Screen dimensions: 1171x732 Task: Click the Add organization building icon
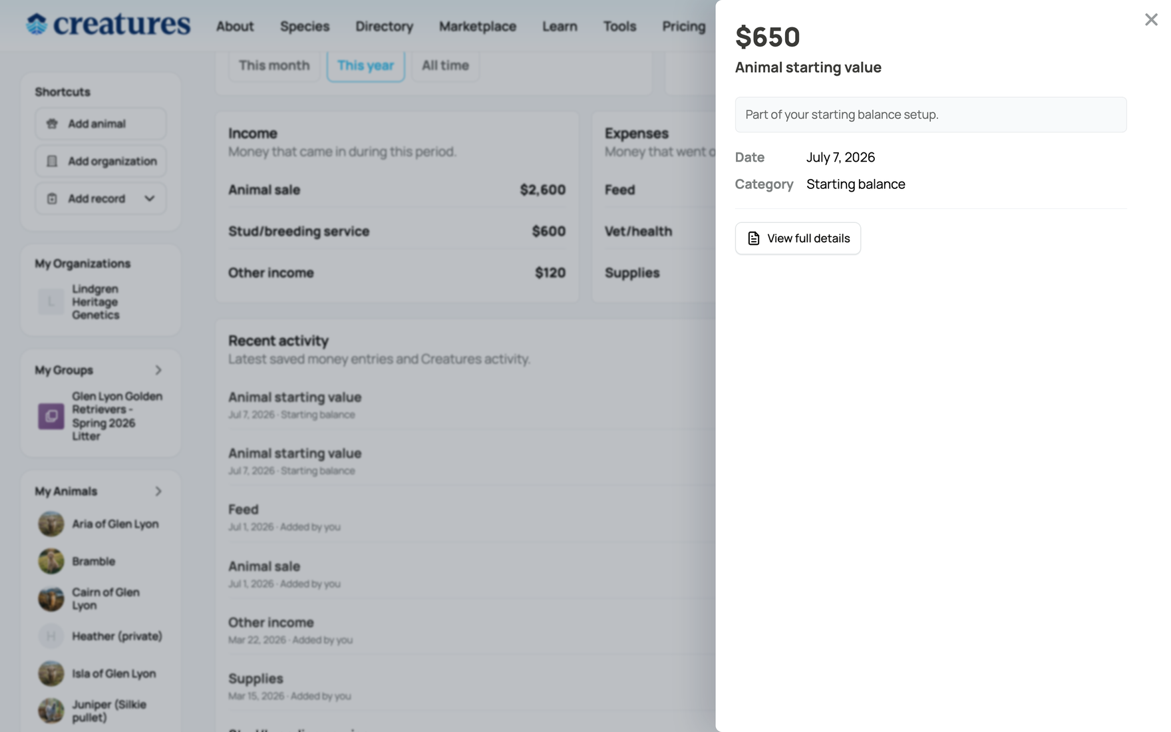click(x=52, y=161)
